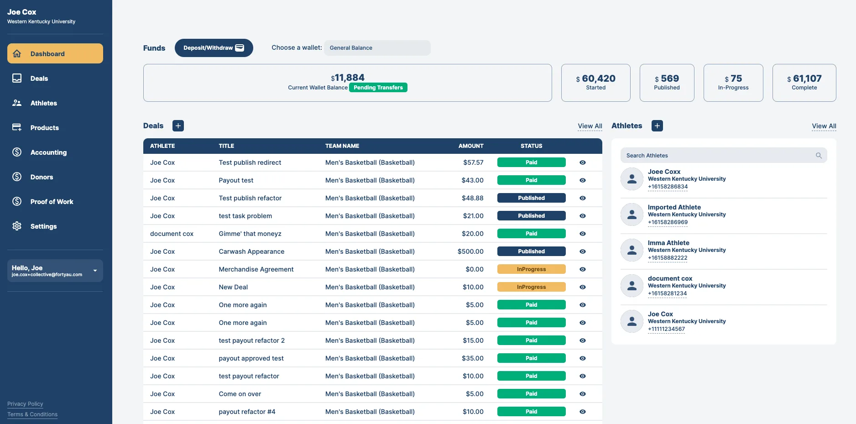Open the Privacy Policy link
856x424 pixels.
point(25,404)
